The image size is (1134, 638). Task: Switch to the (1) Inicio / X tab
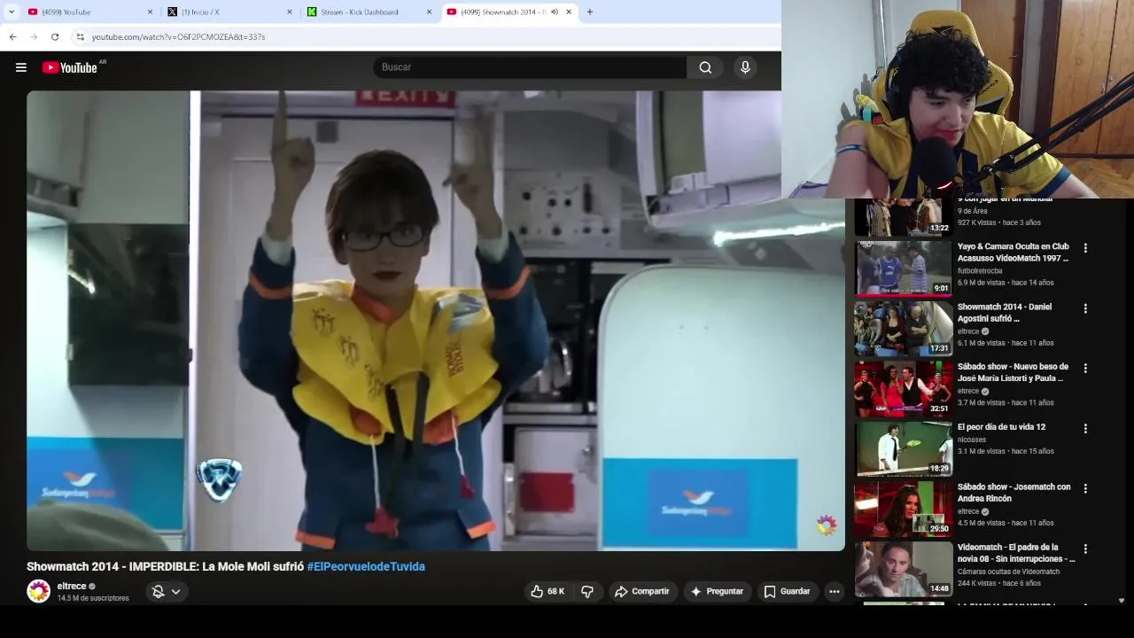[230, 12]
